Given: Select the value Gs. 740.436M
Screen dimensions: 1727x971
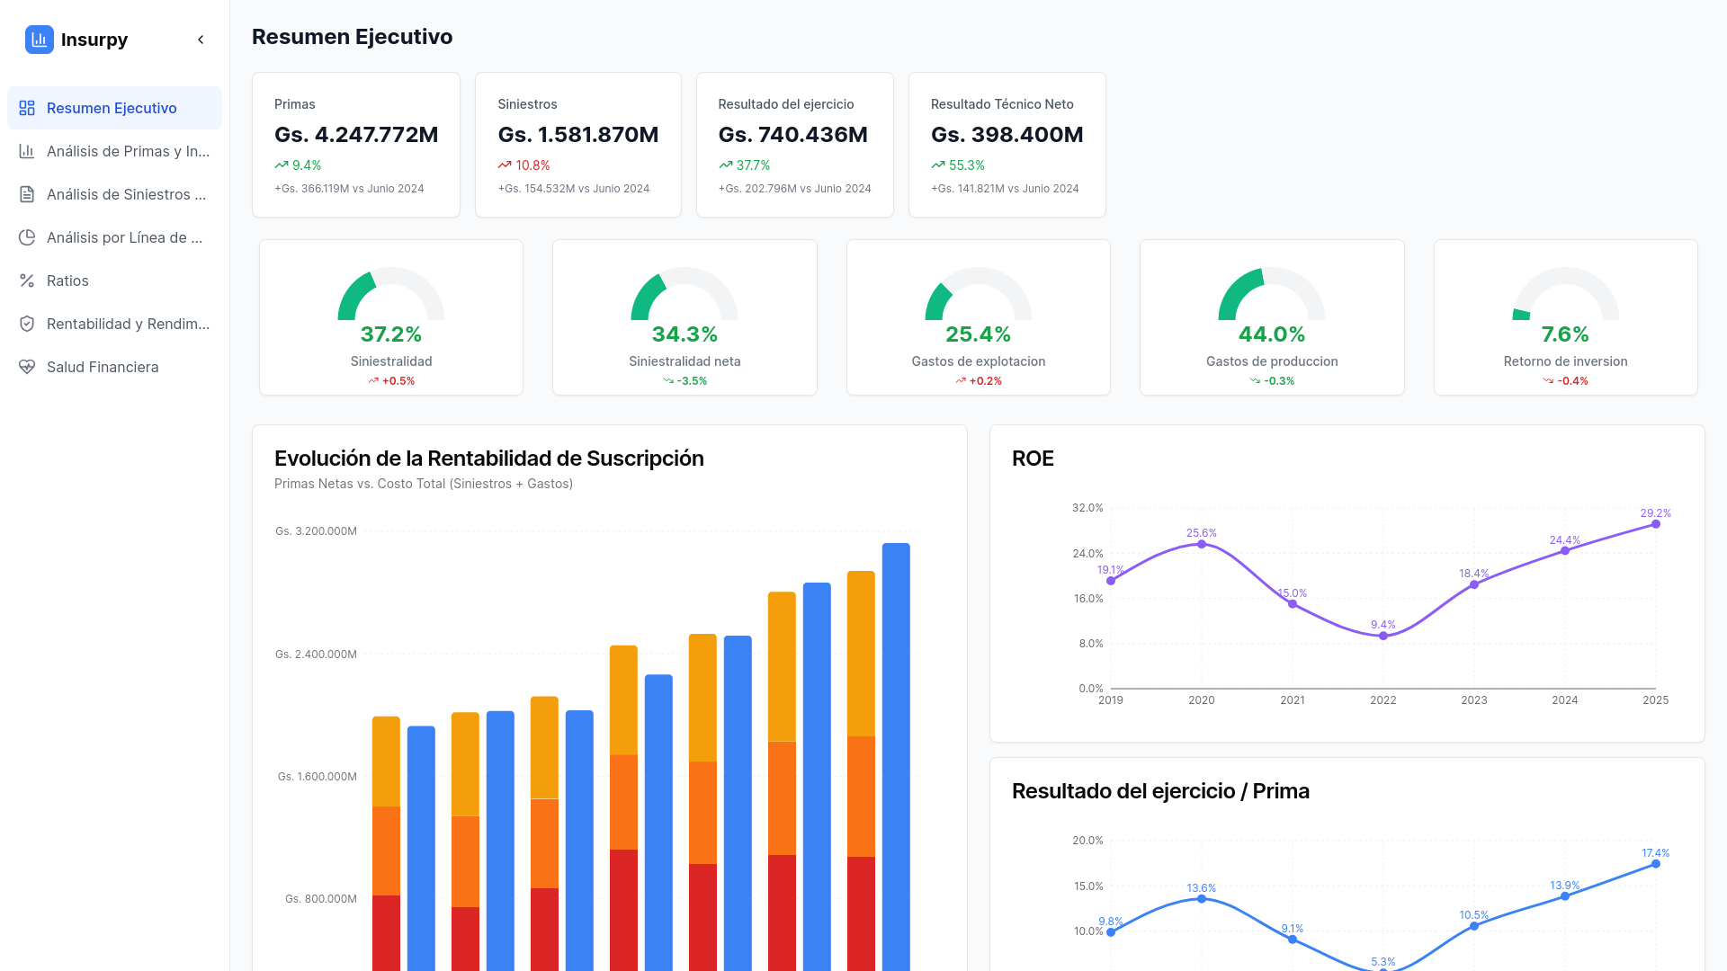Looking at the screenshot, I should [x=792, y=135].
